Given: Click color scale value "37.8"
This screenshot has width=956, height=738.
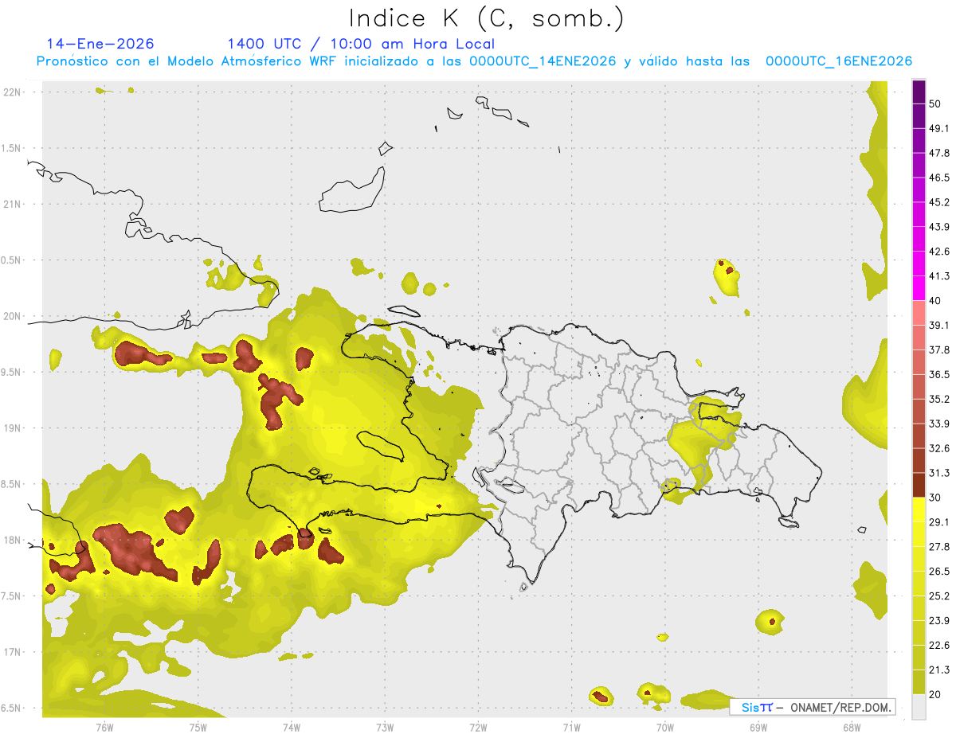Looking at the screenshot, I should tap(939, 349).
